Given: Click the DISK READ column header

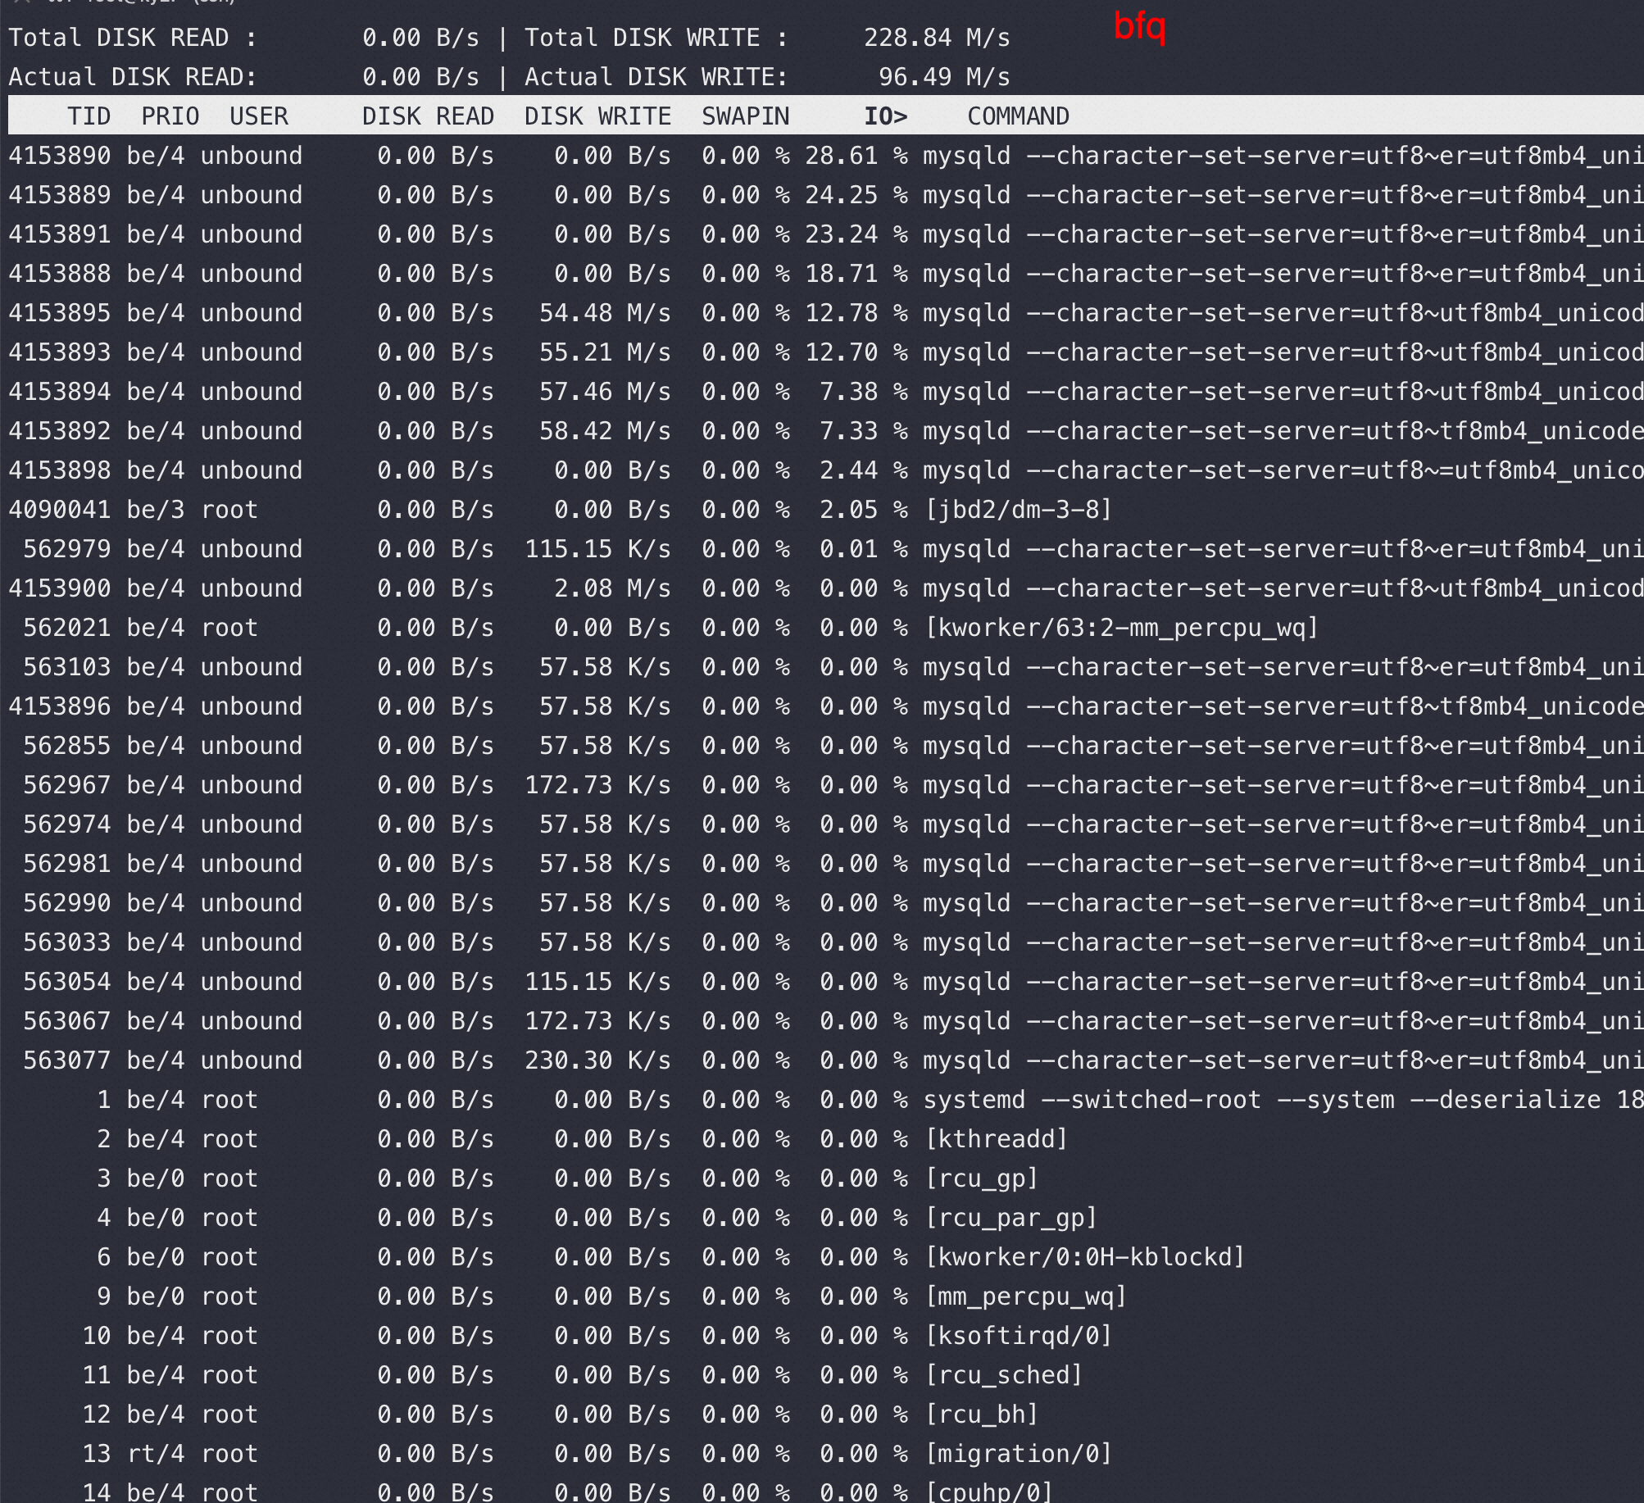Looking at the screenshot, I should click(x=428, y=116).
